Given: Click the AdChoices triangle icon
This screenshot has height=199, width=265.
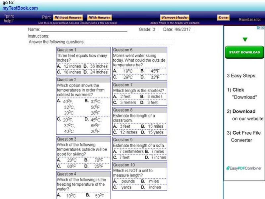Looking at the screenshot, I should [259, 28].
